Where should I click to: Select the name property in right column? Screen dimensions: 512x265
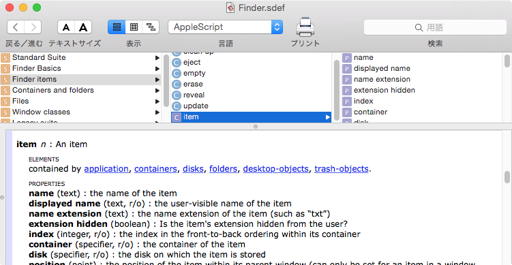(421, 58)
